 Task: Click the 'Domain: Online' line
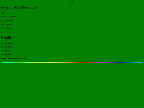7,47
